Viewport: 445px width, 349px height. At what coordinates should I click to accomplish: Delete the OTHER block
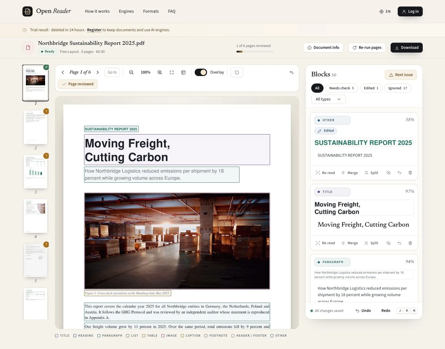point(410,173)
